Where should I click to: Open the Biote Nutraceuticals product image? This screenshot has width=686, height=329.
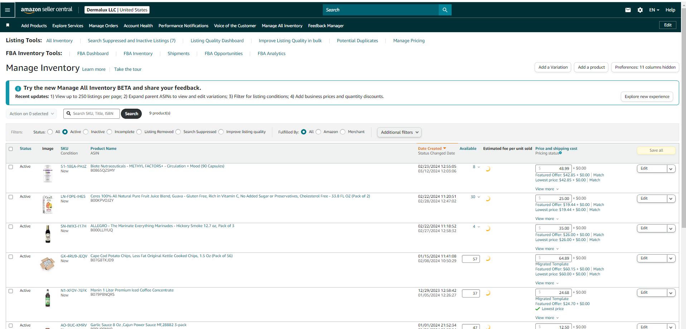48,174
